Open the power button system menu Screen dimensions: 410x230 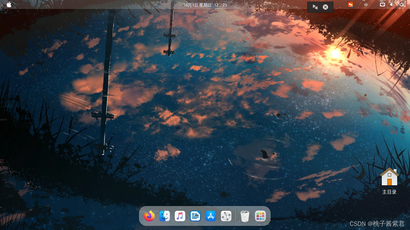pyautogui.click(x=402, y=4)
